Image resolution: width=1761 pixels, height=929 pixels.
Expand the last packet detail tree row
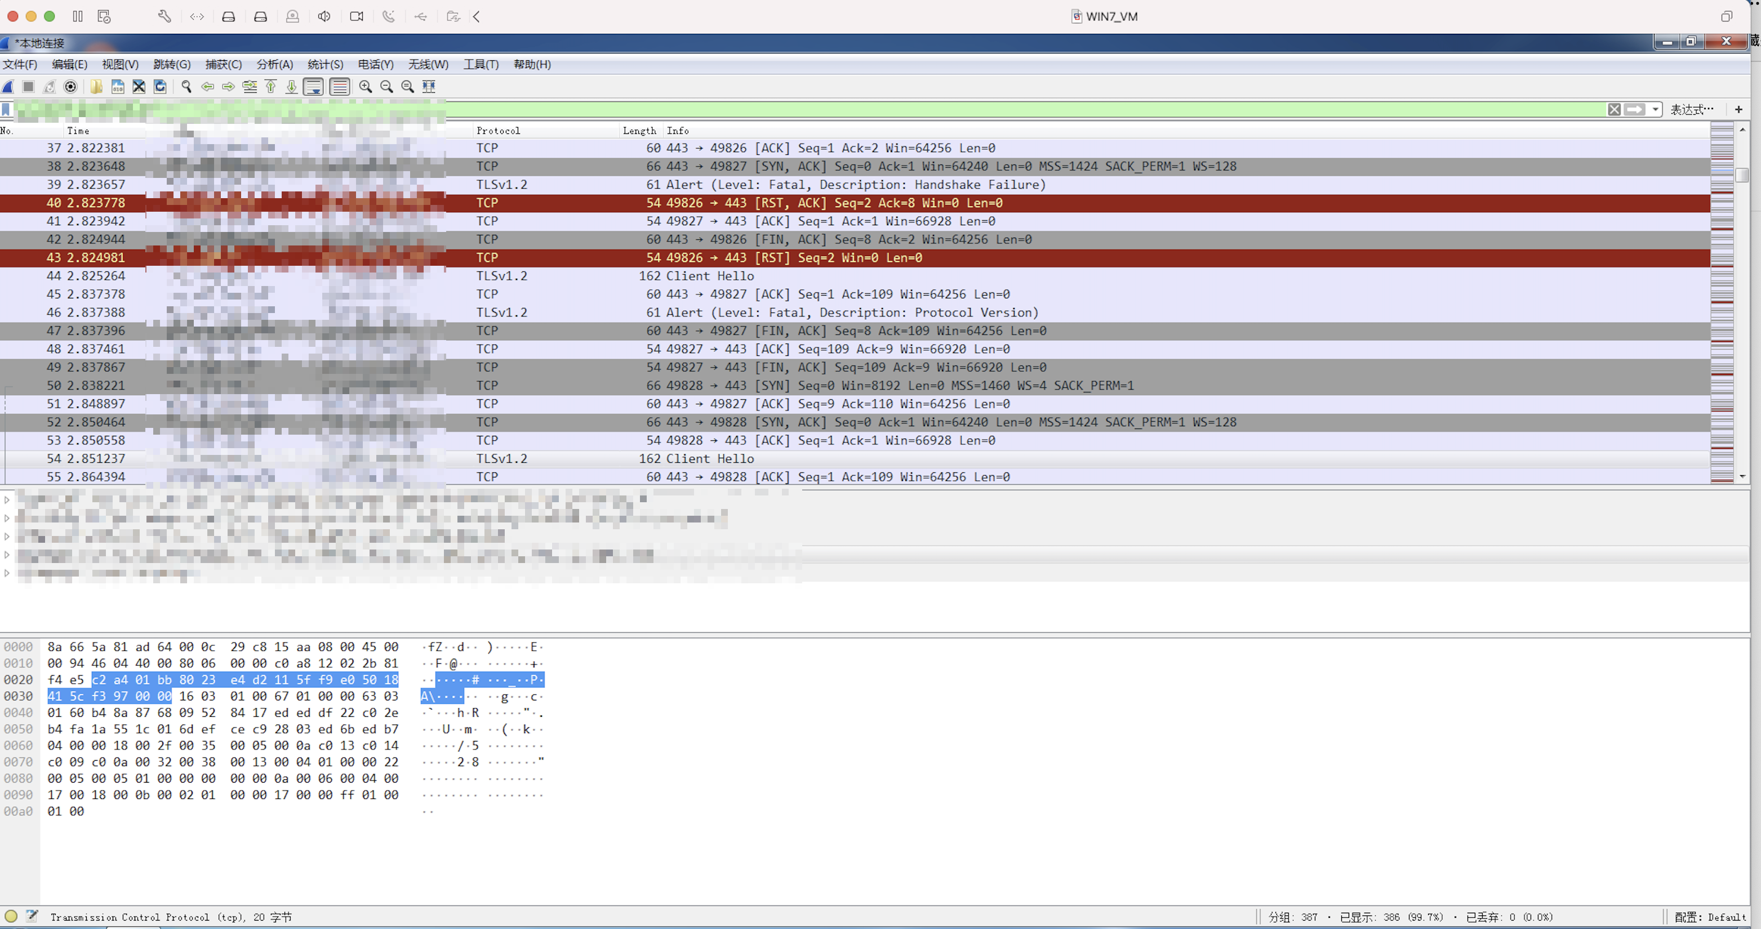[x=7, y=573]
